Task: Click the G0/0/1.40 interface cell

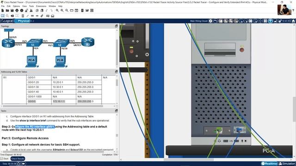Action: tap(39, 92)
